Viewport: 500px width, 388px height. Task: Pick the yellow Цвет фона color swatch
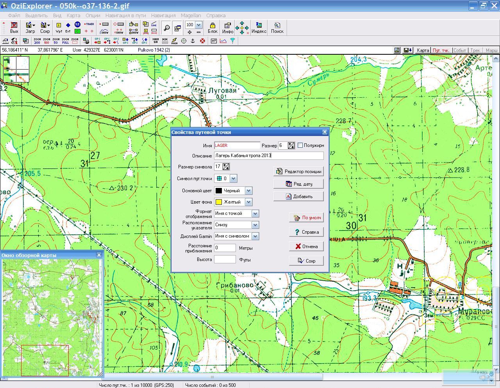(219, 202)
